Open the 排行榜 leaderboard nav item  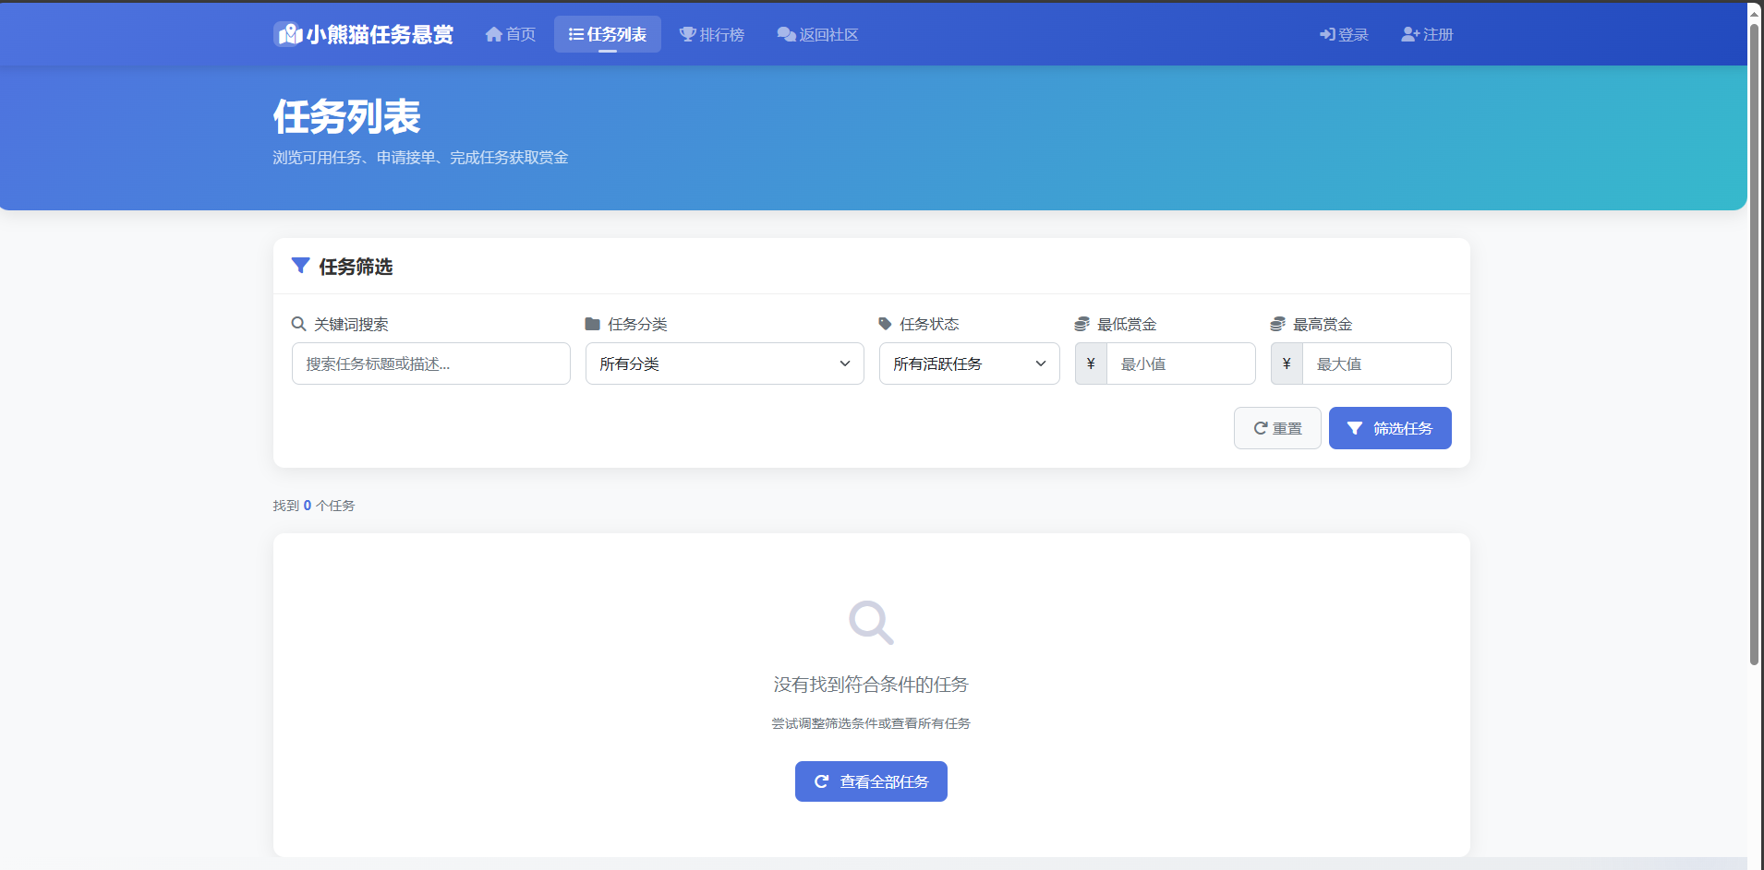[x=712, y=34]
